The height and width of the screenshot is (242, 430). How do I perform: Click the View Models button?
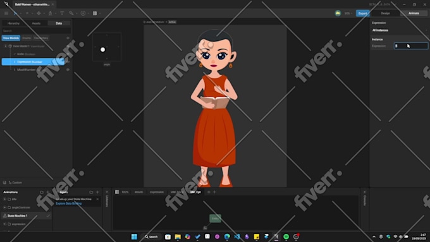point(11,38)
